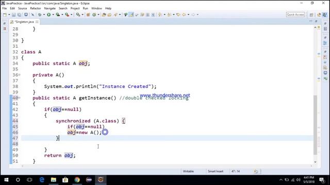Minimize the editor area
330x185 pixels.
click(310, 21)
